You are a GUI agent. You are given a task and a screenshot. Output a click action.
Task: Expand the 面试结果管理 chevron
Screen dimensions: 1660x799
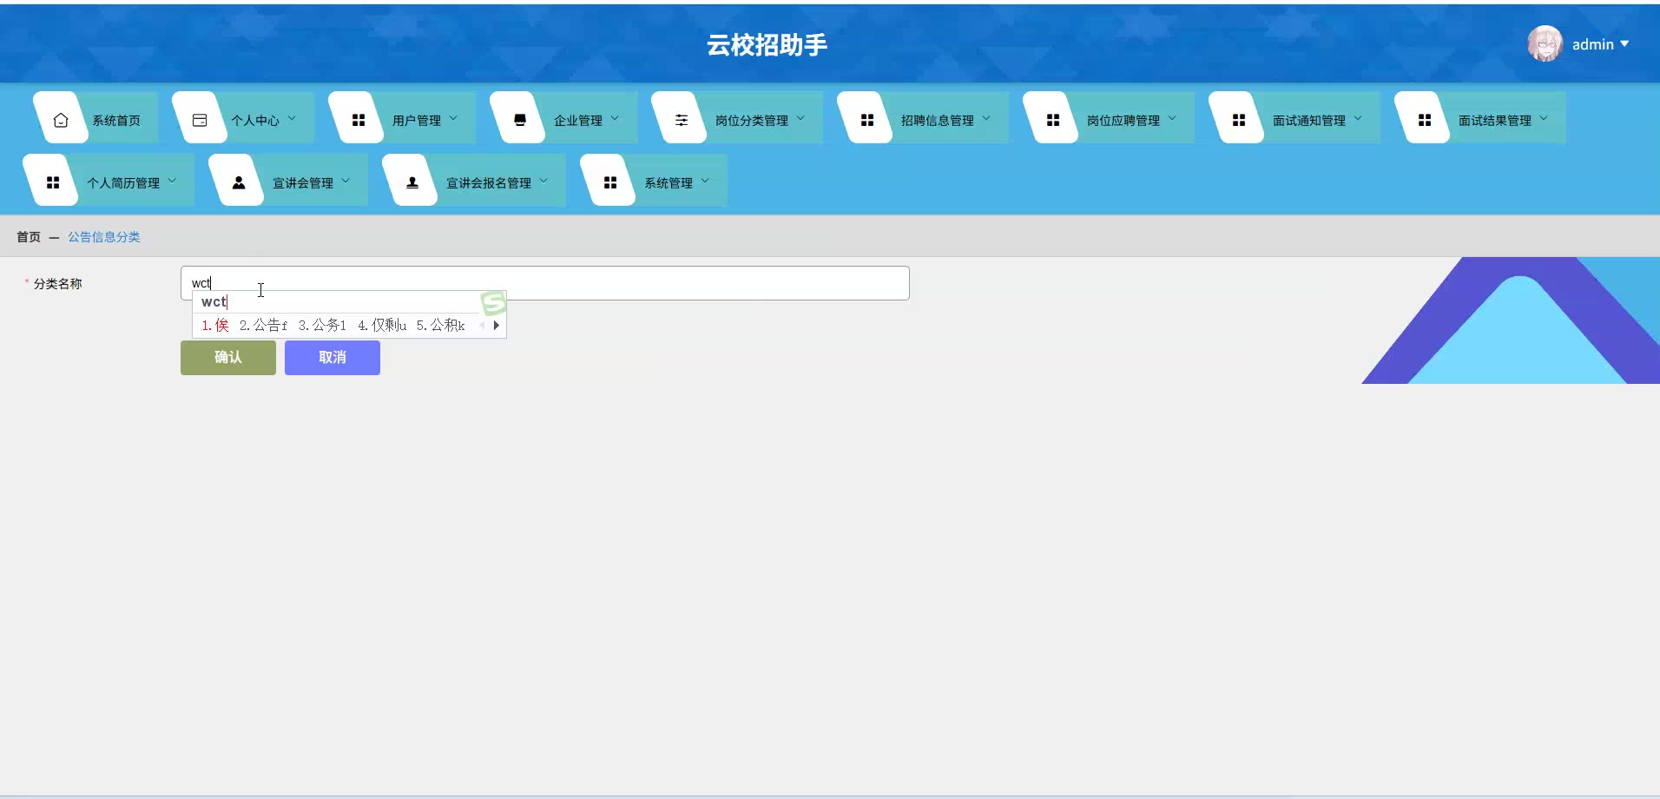1544,118
